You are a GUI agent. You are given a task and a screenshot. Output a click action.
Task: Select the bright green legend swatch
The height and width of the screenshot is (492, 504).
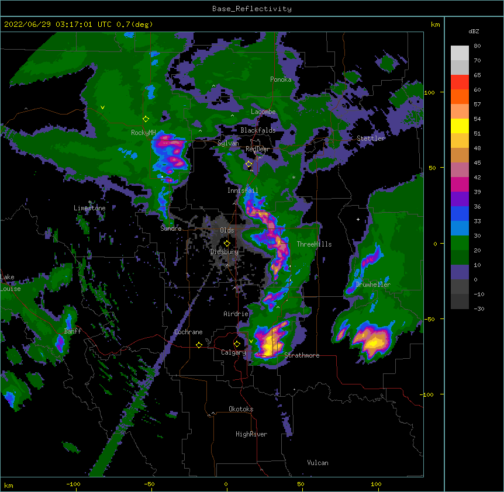[460, 243]
